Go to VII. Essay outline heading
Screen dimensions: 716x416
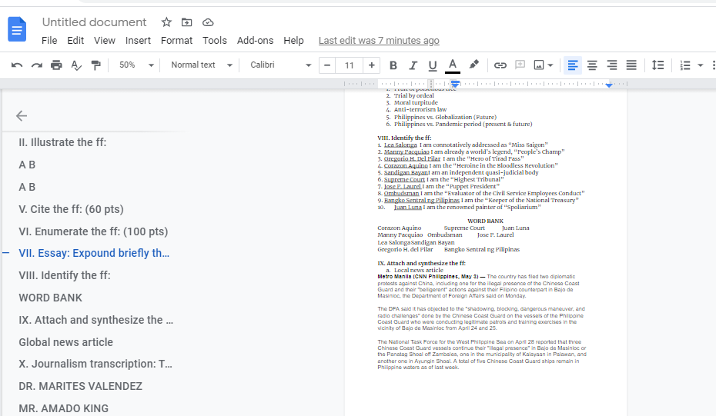(94, 253)
